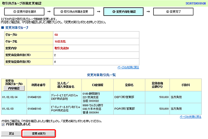Screen dimensions: 208x139
Task: Click the screen ID SCRTSK18108
Action: [196, 3]
